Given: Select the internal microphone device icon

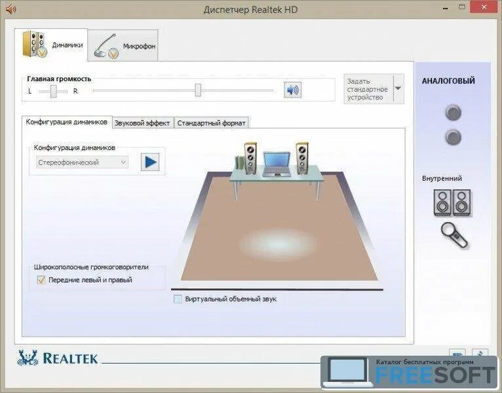Looking at the screenshot, I should (454, 235).
